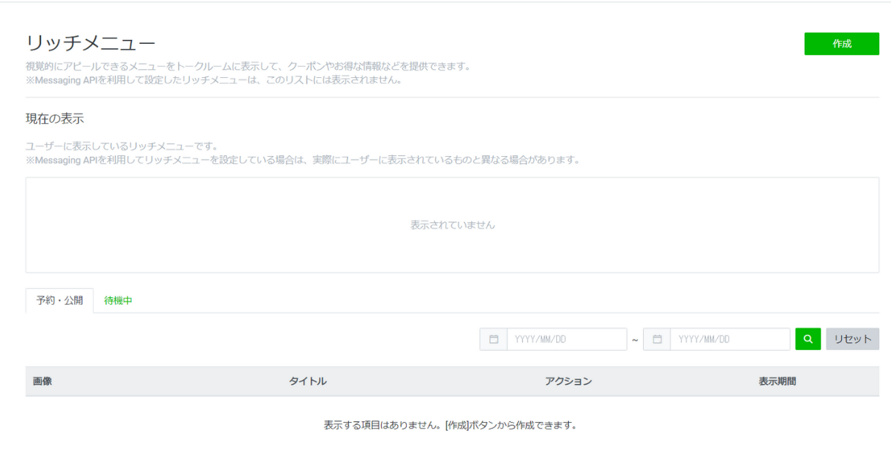Click the 表示期間 column header
891x468 pixels.
(x=777, y=381)
